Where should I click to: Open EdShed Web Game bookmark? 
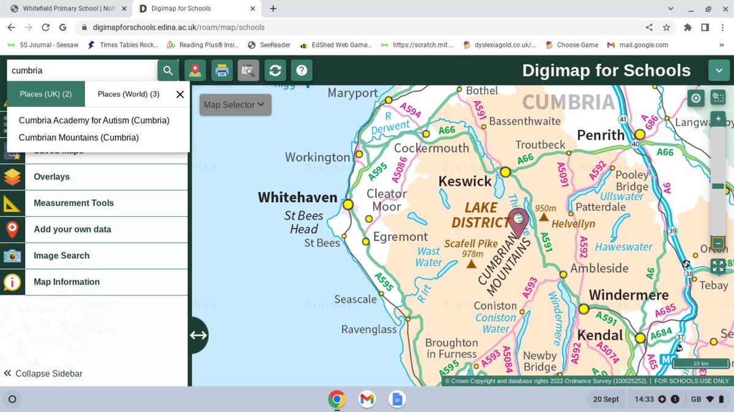tap(336, 45)
